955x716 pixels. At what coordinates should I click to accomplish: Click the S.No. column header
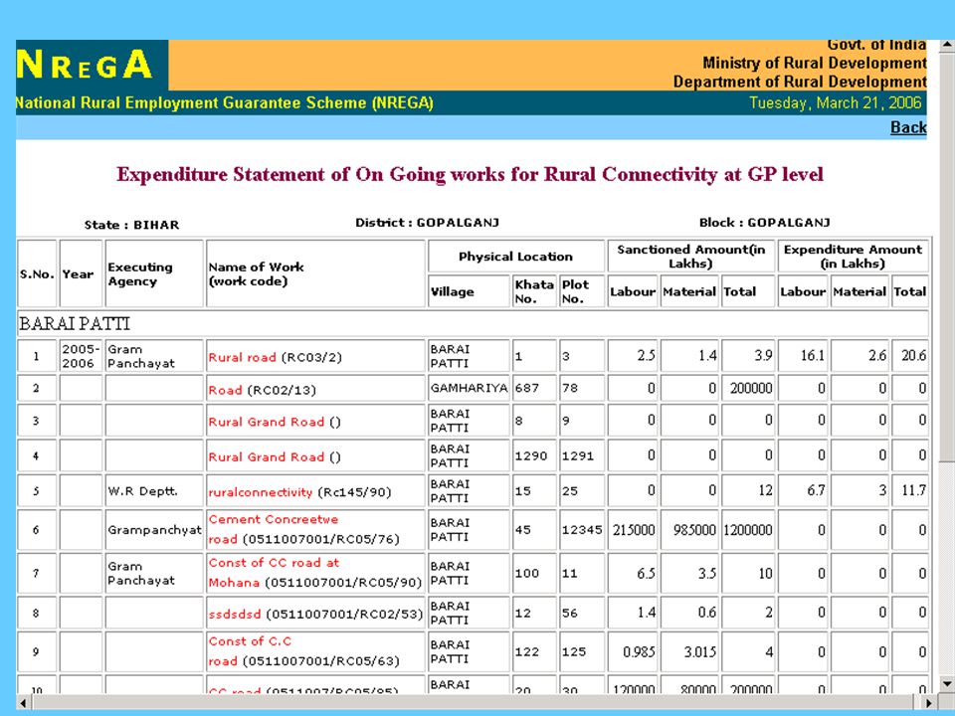pos(37,274)
